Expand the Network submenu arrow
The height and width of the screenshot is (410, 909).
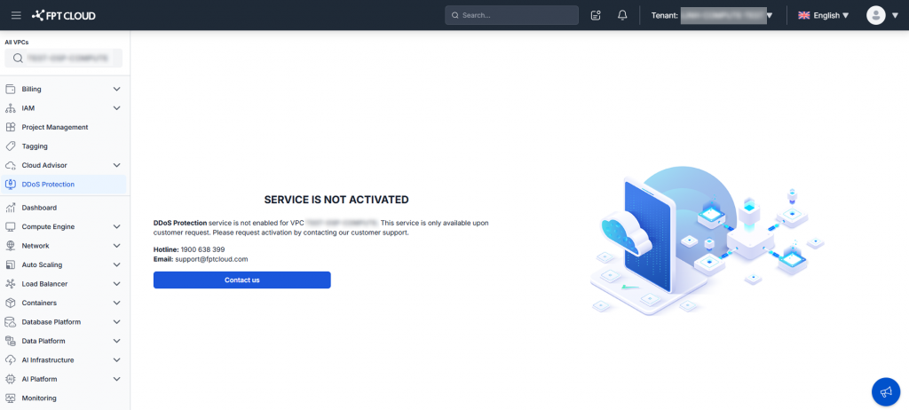click(x=116, y=246)
